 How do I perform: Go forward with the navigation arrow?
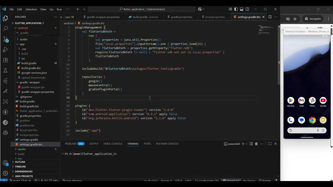pos(84,9)
